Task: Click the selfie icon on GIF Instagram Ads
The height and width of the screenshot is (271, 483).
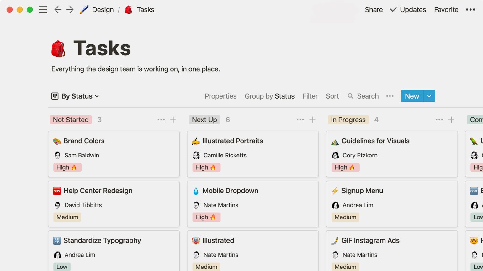Action: coord(335,241)
